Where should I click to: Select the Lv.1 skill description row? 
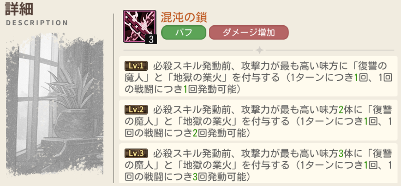click(x=258, y=77)
